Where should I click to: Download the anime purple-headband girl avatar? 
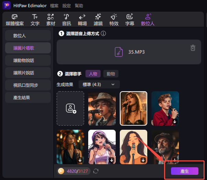[112, 160]
